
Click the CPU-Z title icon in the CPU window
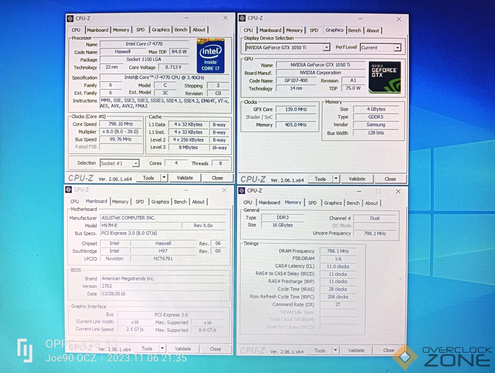click(x=70, y=18)
